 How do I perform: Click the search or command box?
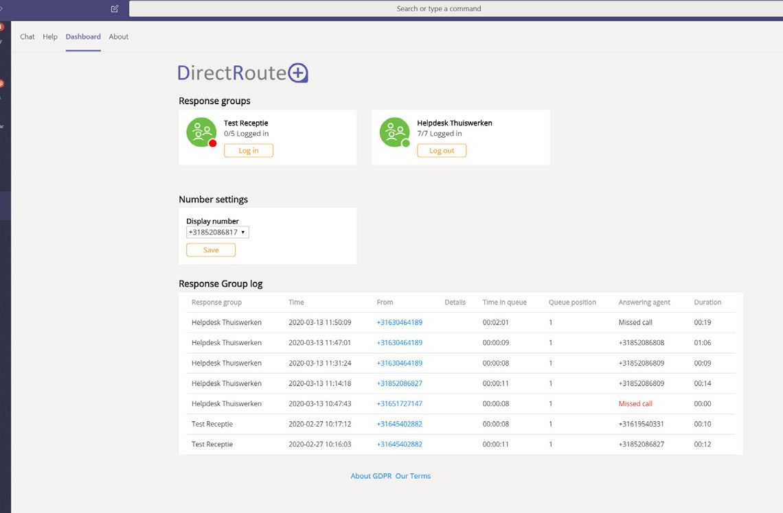click(x=456, y=8)
